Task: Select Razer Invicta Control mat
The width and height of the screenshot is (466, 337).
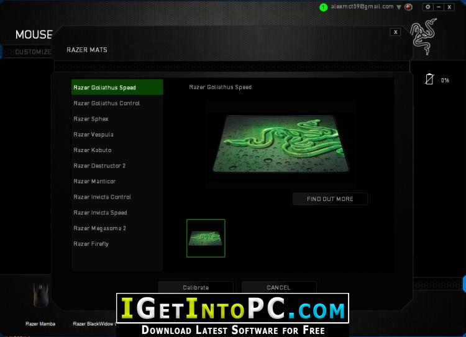Action: [x=117, y=197]
